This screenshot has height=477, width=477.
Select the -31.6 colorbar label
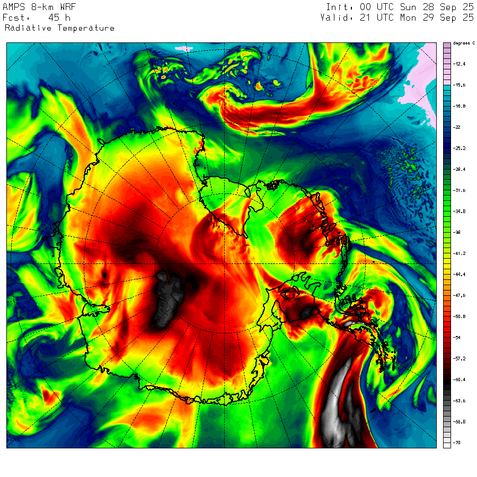459,190
